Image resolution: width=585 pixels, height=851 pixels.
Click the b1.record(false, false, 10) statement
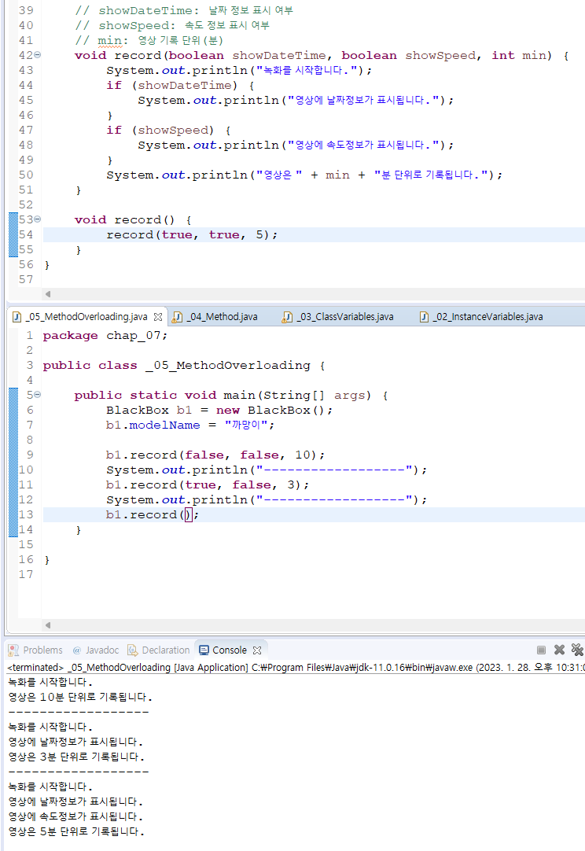tap(215, 455)
